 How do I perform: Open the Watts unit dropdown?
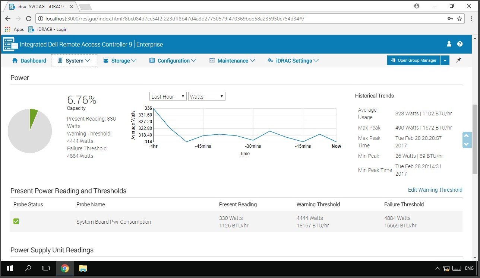(x=206, y=97)
